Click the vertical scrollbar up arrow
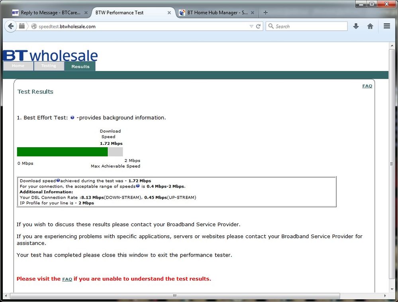398x302 pixels. 392,46
